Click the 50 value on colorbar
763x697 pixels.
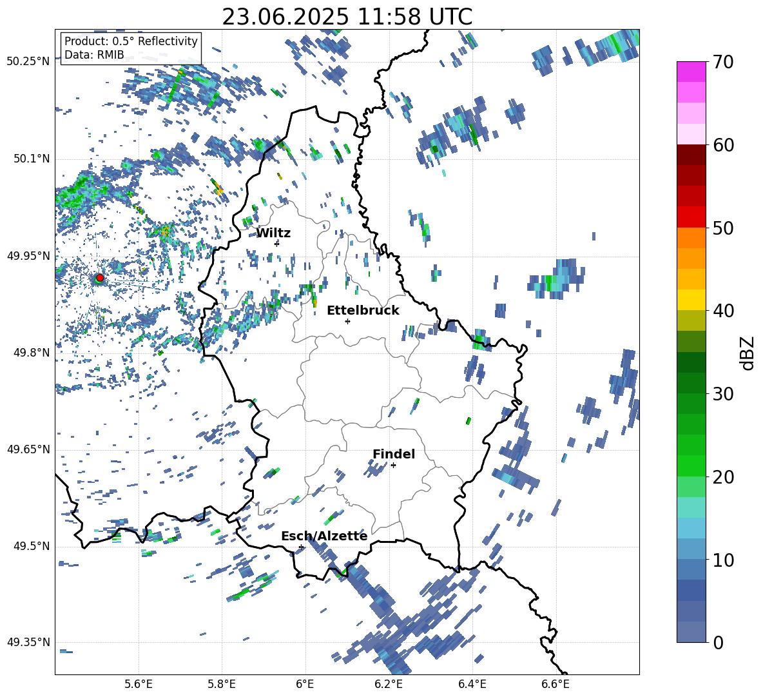tap(722, 228)
